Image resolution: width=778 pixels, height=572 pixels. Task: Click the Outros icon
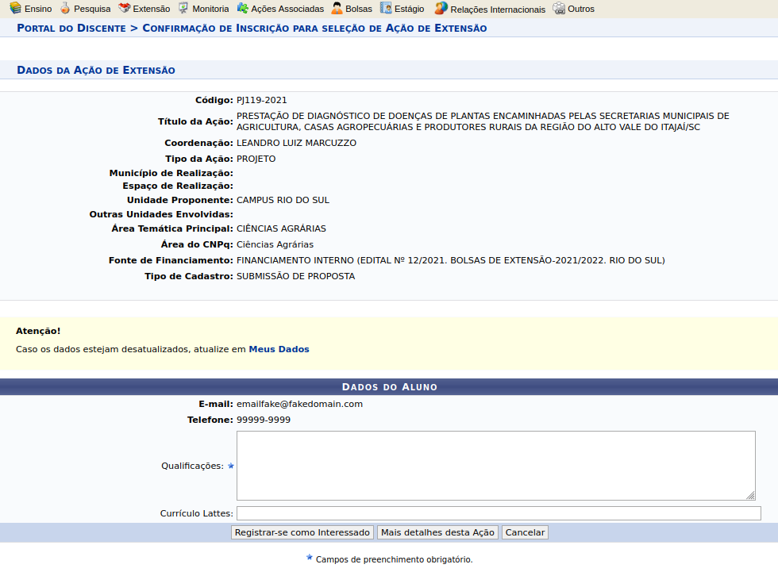tap(559, 9)
